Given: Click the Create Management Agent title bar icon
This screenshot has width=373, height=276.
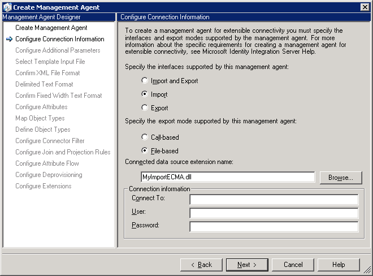Looking at the screenshot, I should point(7,7).
